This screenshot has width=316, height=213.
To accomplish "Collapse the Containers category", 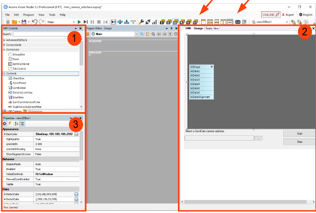I will [x=4, y=49].
